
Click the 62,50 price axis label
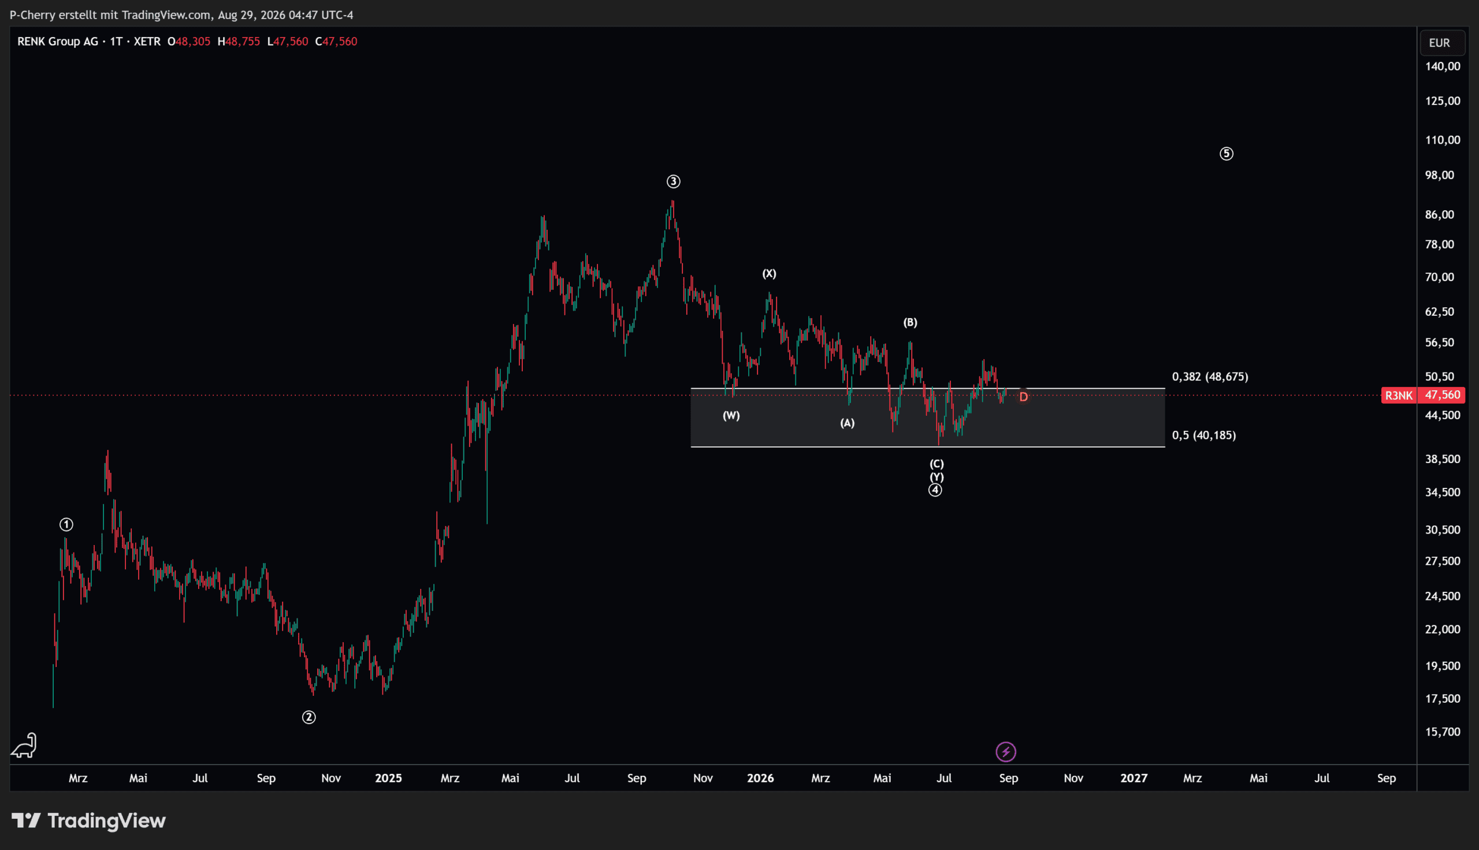(1440, 312)
